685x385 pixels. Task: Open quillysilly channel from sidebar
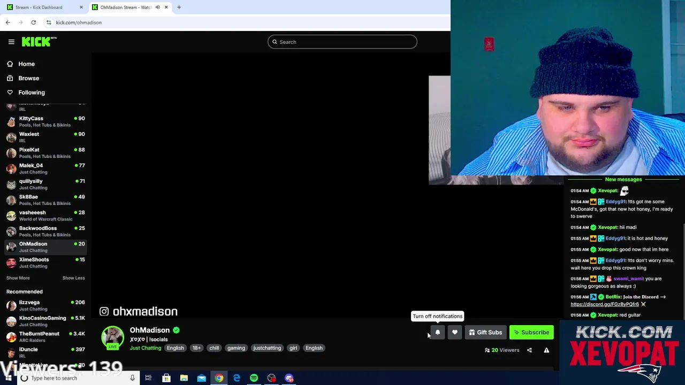(45, 184)
